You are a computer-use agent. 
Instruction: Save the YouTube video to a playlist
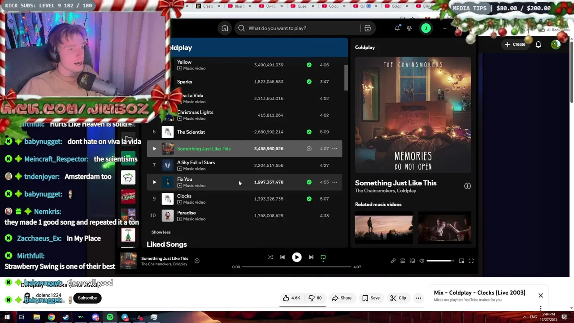point(371,298)
